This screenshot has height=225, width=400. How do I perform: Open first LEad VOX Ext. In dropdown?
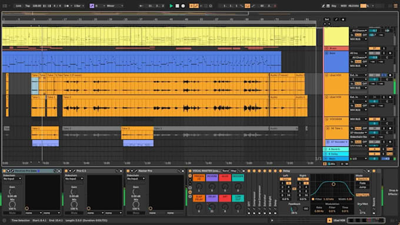[358, 75]
